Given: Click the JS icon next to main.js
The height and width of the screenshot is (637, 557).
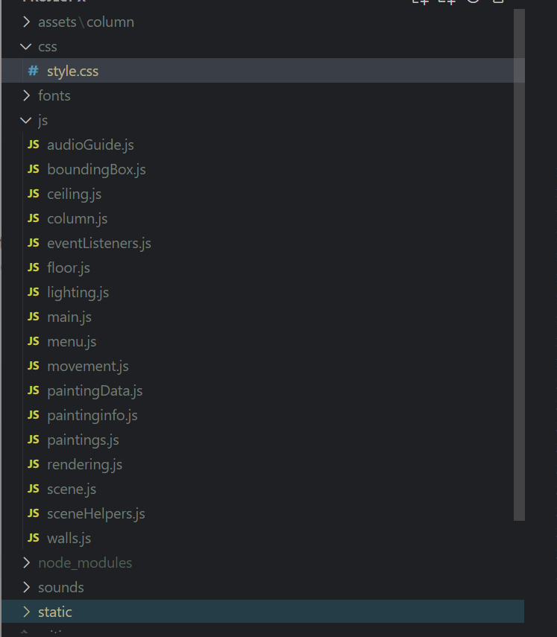Looking at the screenshot, I should tap(34, 317).
